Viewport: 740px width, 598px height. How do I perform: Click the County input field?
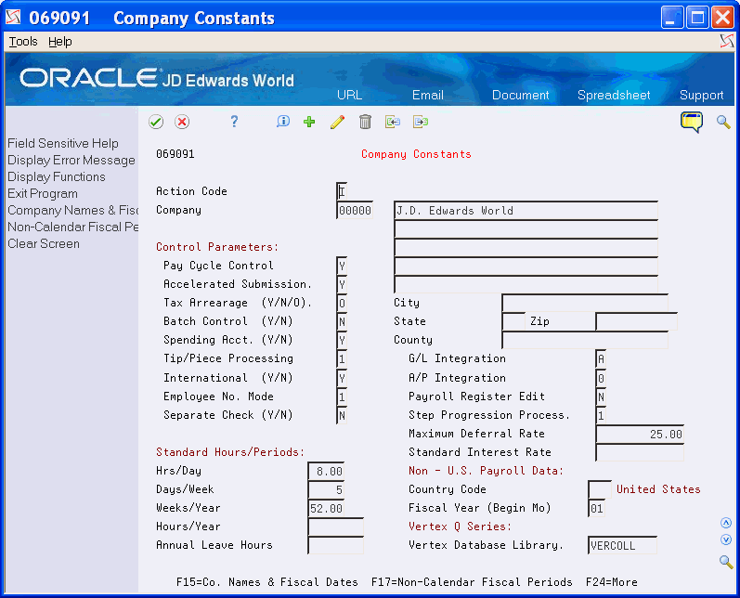pos(585,340)
